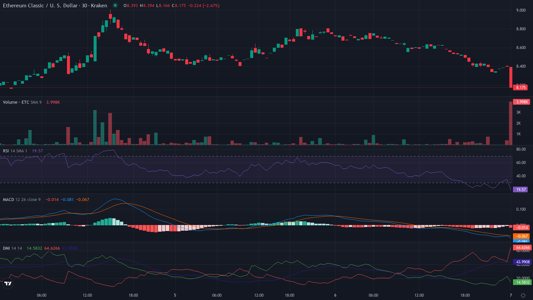Select the MACD 12 26 close 9 label
Screen dimensions: 533x300
(21, 200)
